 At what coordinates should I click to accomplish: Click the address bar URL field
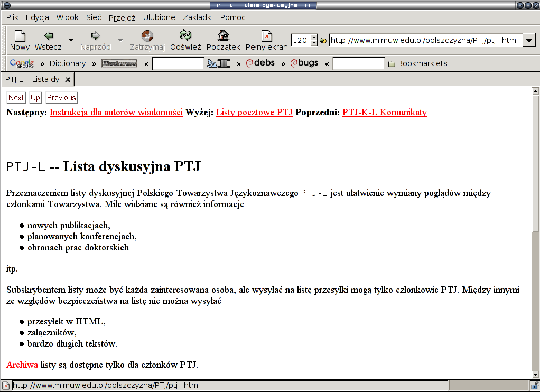(425, 40)
